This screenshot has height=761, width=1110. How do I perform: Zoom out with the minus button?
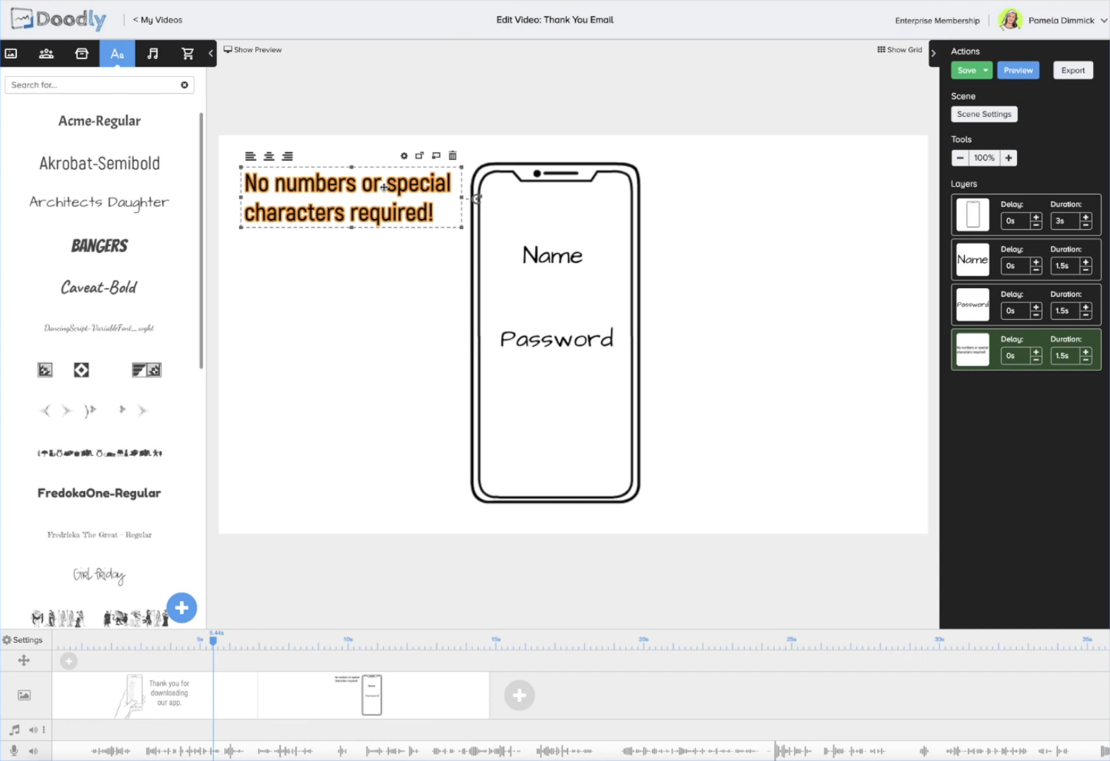coord(960,159)
